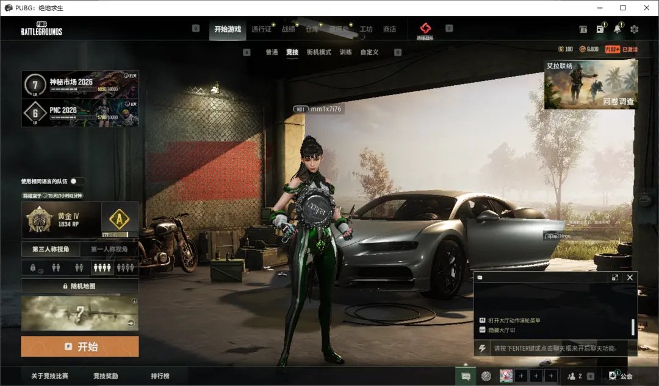Open the news board icon beside mailbox
The height and width of the screenshot is (386, 659).
(583, 29)
